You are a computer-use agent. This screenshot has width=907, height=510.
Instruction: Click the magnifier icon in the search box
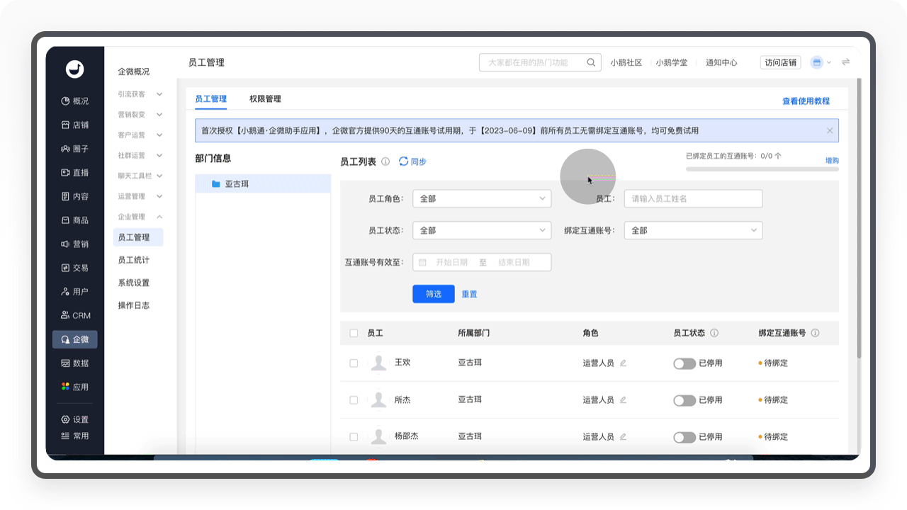pyautogui.click(x=591, y=62)
